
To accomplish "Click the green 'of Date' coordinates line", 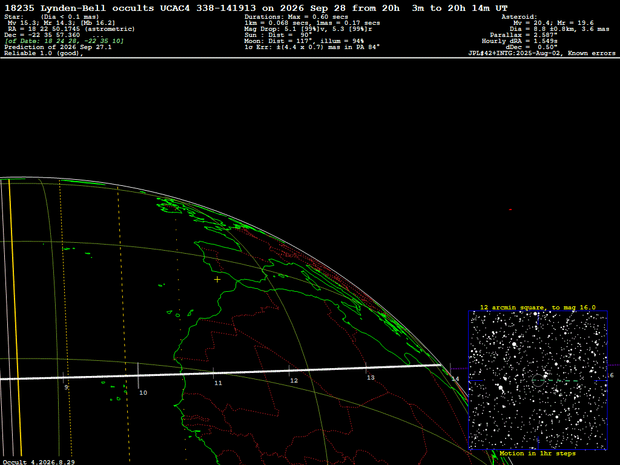I will pos(64,41).
